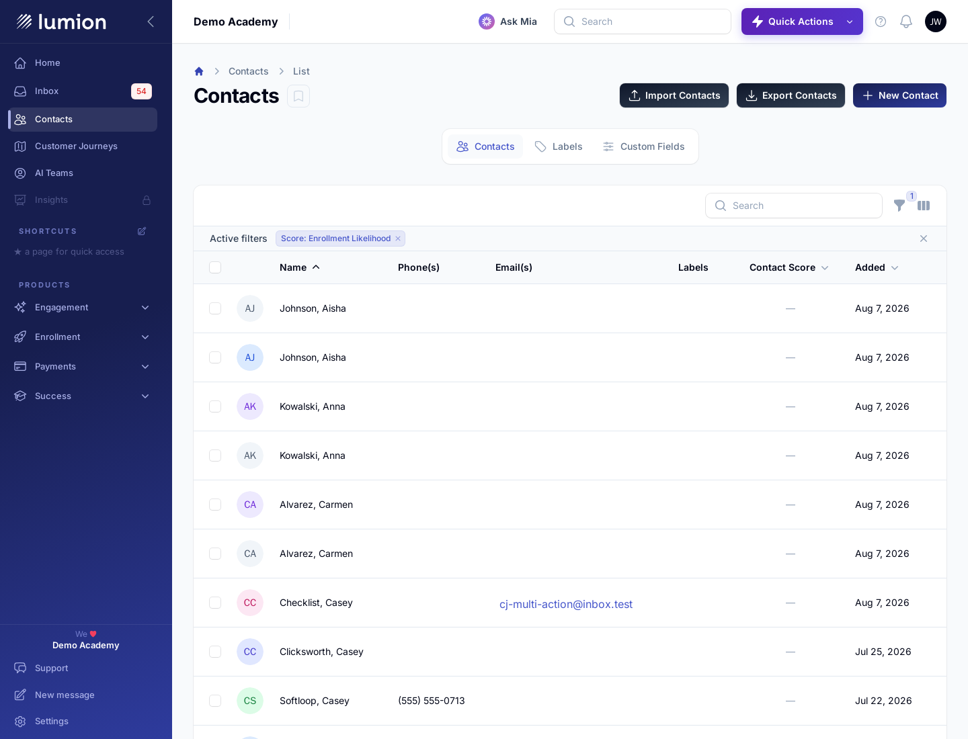The width and height of the screenshot is (968, 739).
Task: Click the purple AK avatar
Action: tap(250, 406)
